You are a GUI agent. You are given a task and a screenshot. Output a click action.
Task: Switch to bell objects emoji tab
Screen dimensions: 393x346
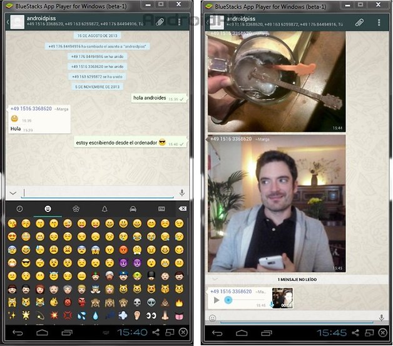105,209
